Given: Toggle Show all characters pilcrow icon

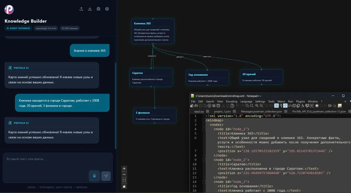Looking at the screenshot, I should [281, 106].
